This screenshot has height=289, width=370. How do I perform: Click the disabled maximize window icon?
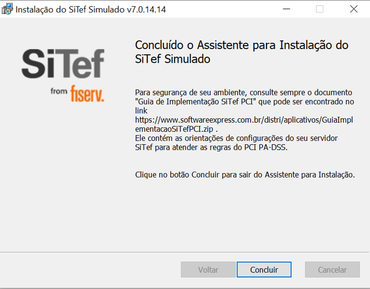coord(319,9)
